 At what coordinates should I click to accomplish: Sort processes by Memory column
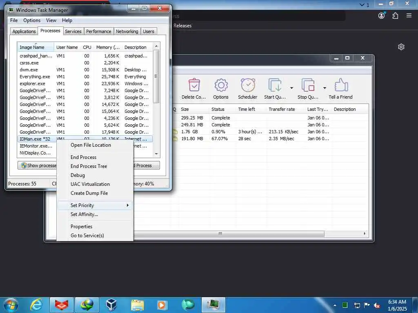pos(108,47)
